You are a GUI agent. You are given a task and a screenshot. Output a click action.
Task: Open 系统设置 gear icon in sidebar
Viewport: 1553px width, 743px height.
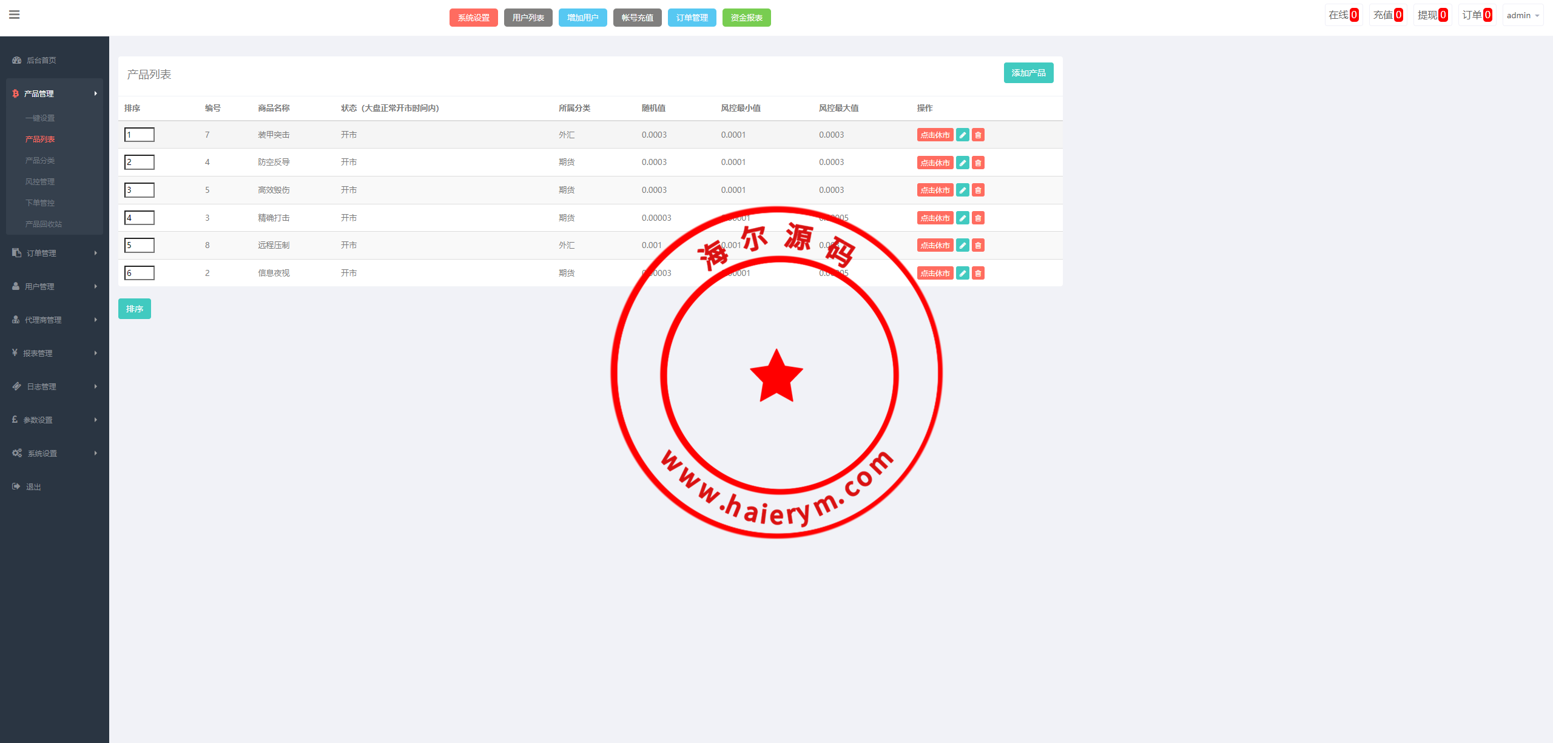[x=16, y=452]
